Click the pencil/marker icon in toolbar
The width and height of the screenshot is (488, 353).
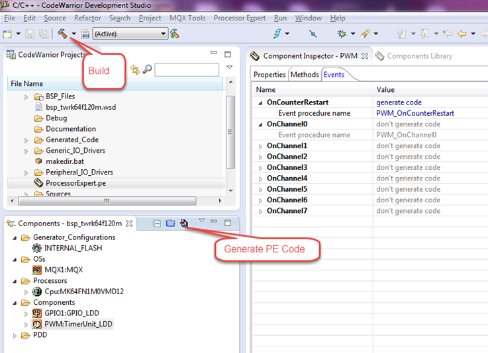click(365, 34)
